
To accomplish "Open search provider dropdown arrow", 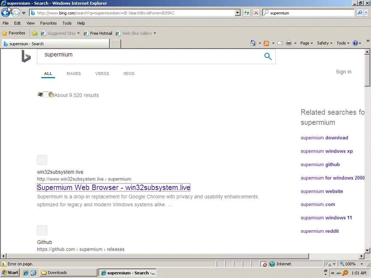I will click(x=366, y=13).
